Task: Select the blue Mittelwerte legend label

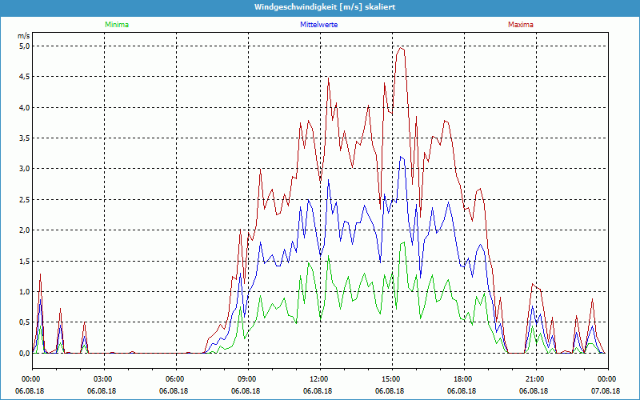Action: (319, 25)
